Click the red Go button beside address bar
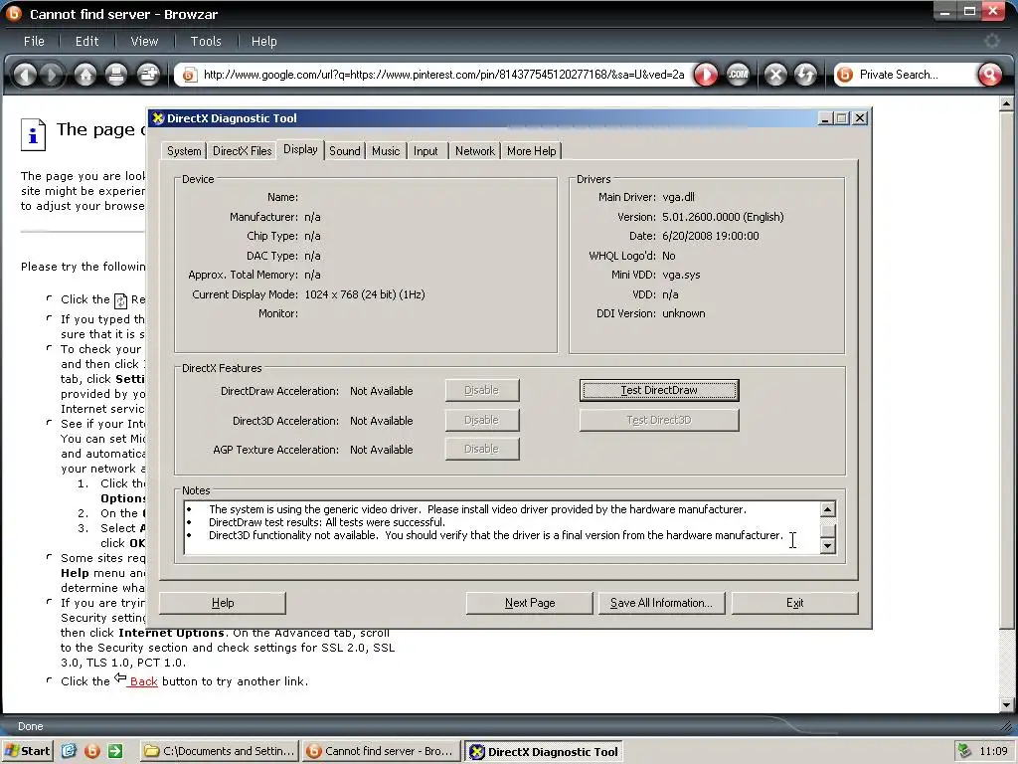The height and width of the screenshot is (764, 1018). tap(706, 75)
